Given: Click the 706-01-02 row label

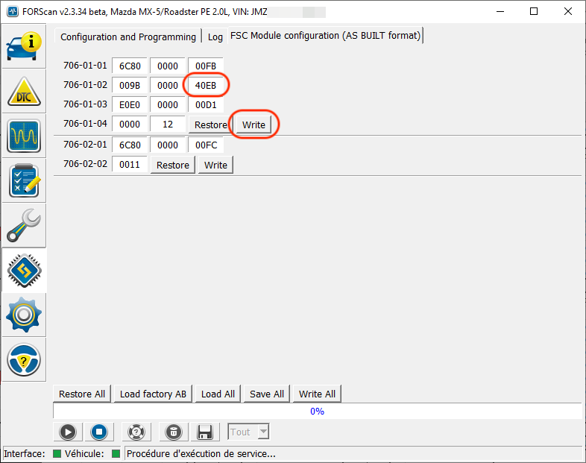Looking at the screenshot, I should [85, 85].
